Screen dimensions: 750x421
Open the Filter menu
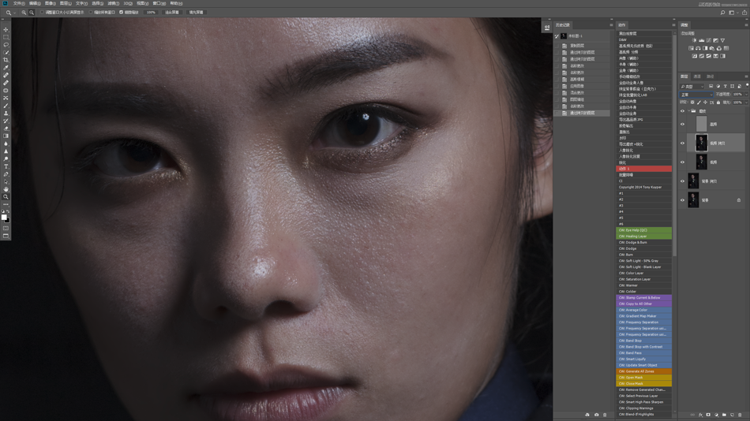tap(114, 3)
